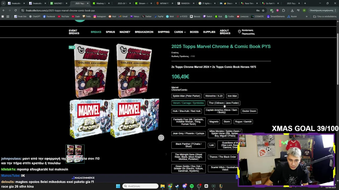
Task: Open the SPINUS menu item
Action: 110,32
